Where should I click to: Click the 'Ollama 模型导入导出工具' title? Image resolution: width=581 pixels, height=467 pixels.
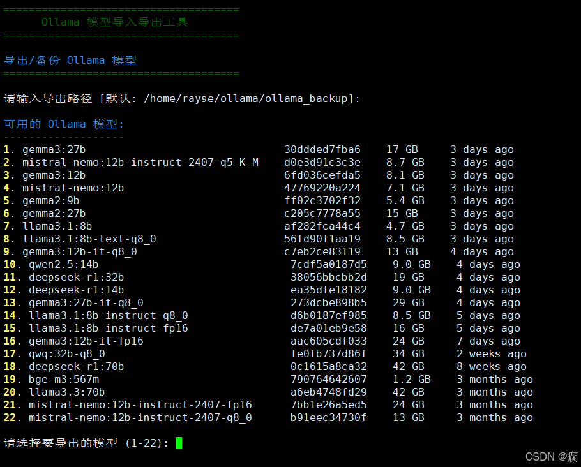click(114, 22)
